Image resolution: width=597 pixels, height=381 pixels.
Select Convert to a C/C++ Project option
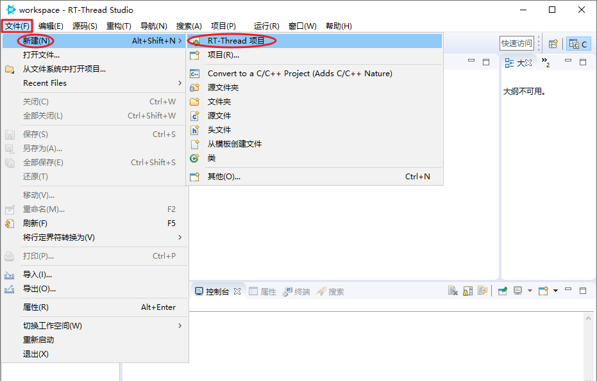point(314,74)
